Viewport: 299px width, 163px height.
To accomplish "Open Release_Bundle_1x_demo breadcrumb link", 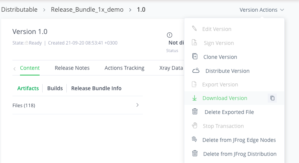I will point(87,9).
